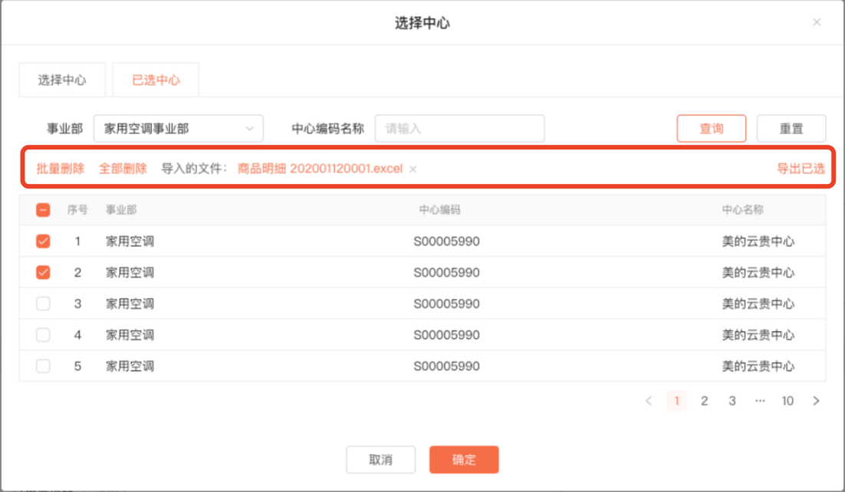Switch to the 选择中心 tab

tap(62, 80)
